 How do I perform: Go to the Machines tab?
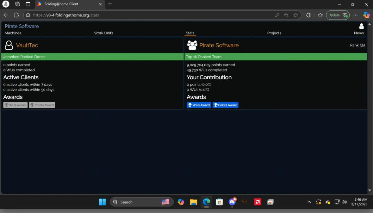pyautogui.click(x=13, y=33)
